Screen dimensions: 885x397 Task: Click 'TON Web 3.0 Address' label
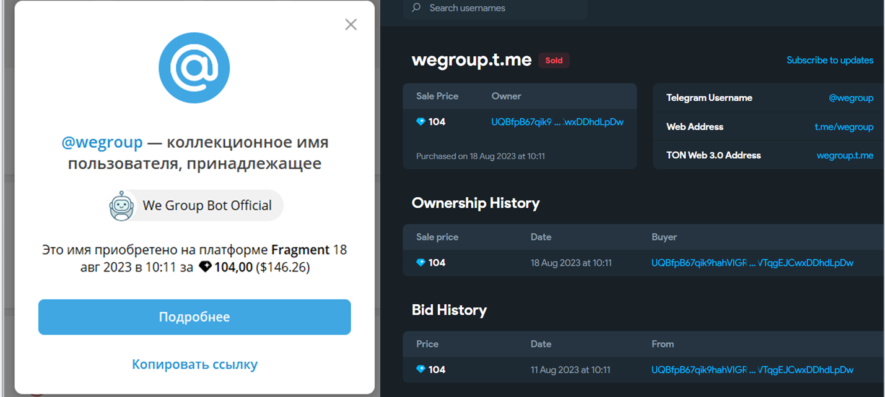click(x=713, y=155)
